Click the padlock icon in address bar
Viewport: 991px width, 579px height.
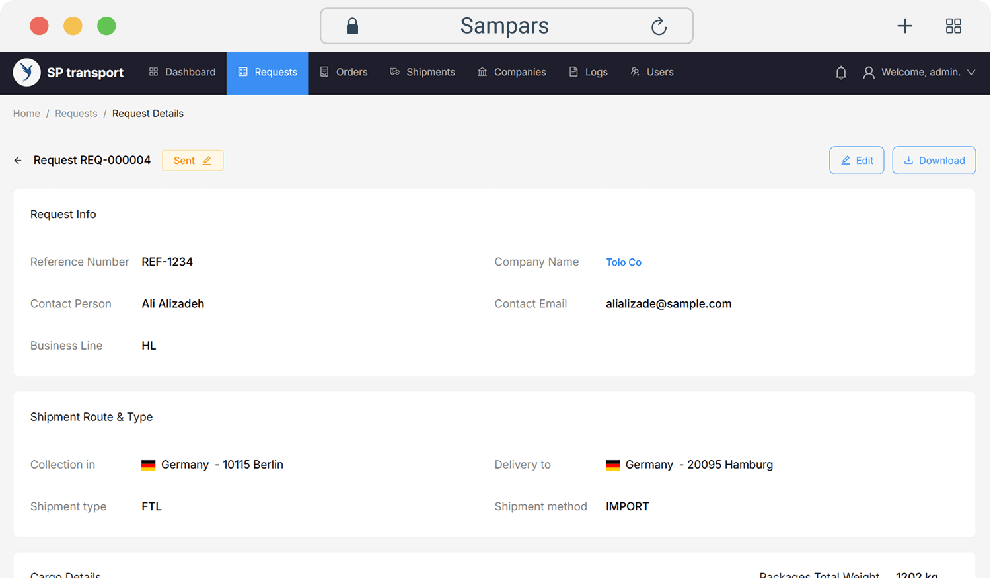(x=352, y=26)
